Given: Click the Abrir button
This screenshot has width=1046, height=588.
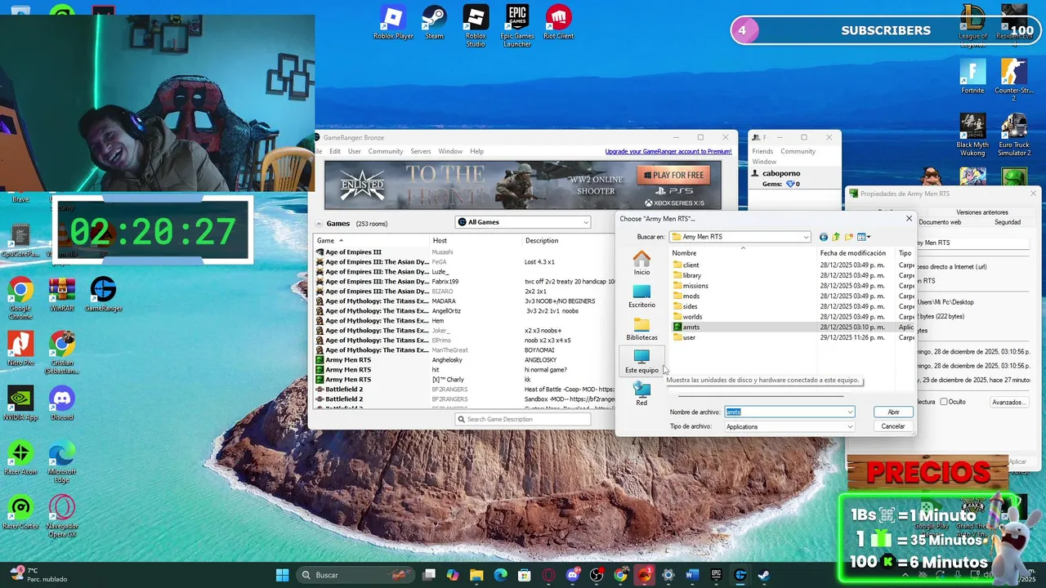Looking at the screenshot, I should coord(893,412).
